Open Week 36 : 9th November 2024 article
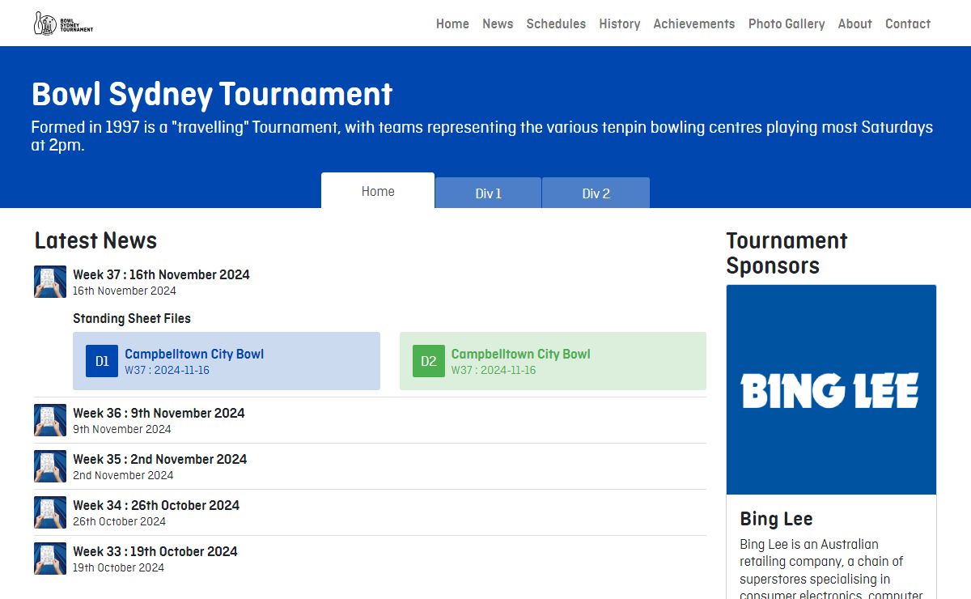The height and width of the screenshot is (599, 971). 159,413
